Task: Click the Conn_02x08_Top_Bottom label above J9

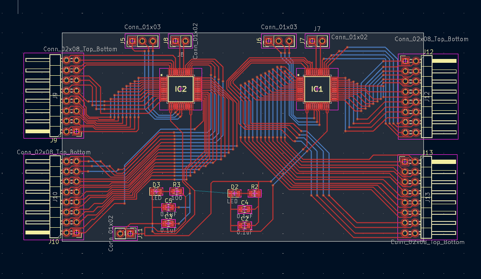Action: tap(80, 49)
